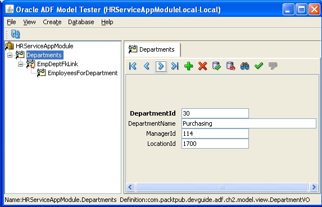
Task: Select EmployeesForDepartment in the tree
Action: point(83,73)
